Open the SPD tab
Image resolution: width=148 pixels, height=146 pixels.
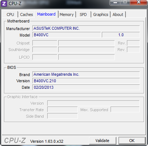[83, 14]
